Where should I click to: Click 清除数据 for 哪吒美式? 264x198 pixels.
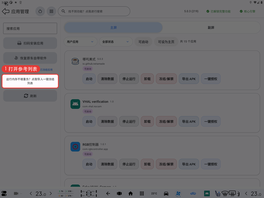point(107,79)
